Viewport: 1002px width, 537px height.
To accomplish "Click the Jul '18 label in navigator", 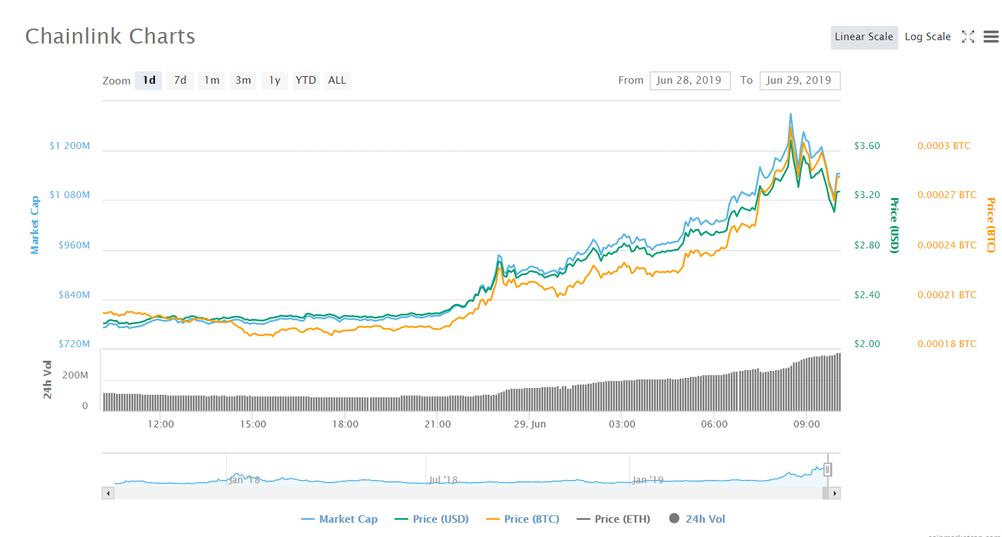I will [x=443, y=480].
